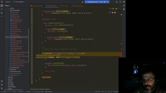Viewport: 166px width, 93px height.
Task: Click the project tree horizontal scrollbar
Action: point(13,90)
